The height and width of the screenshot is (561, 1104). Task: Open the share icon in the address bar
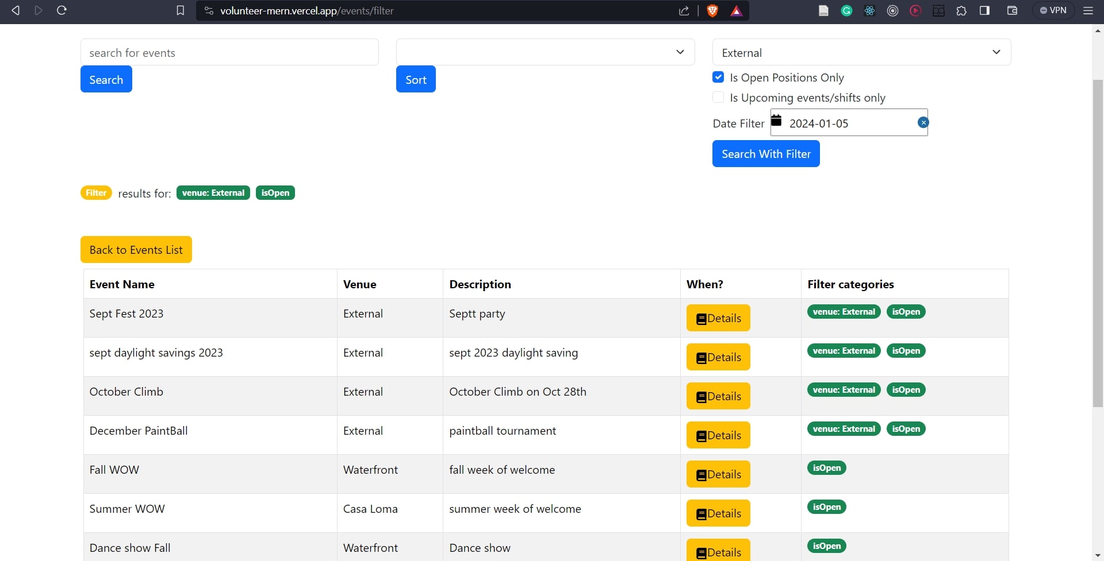684,11
